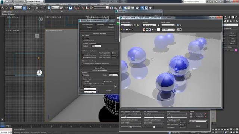
Task: Activate the Select and Scale tool
Action: (x=49, y=8)
